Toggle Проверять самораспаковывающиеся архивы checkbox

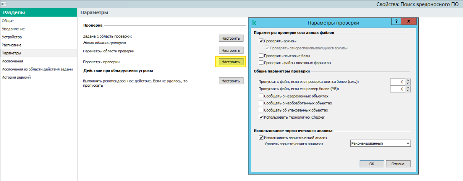[x=267, y=48]
